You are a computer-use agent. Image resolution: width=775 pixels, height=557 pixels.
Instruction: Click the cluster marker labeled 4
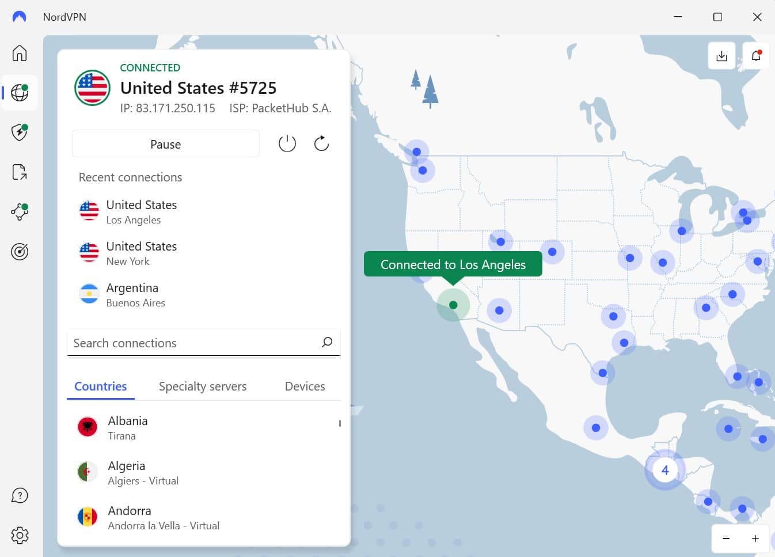[665, 470]
